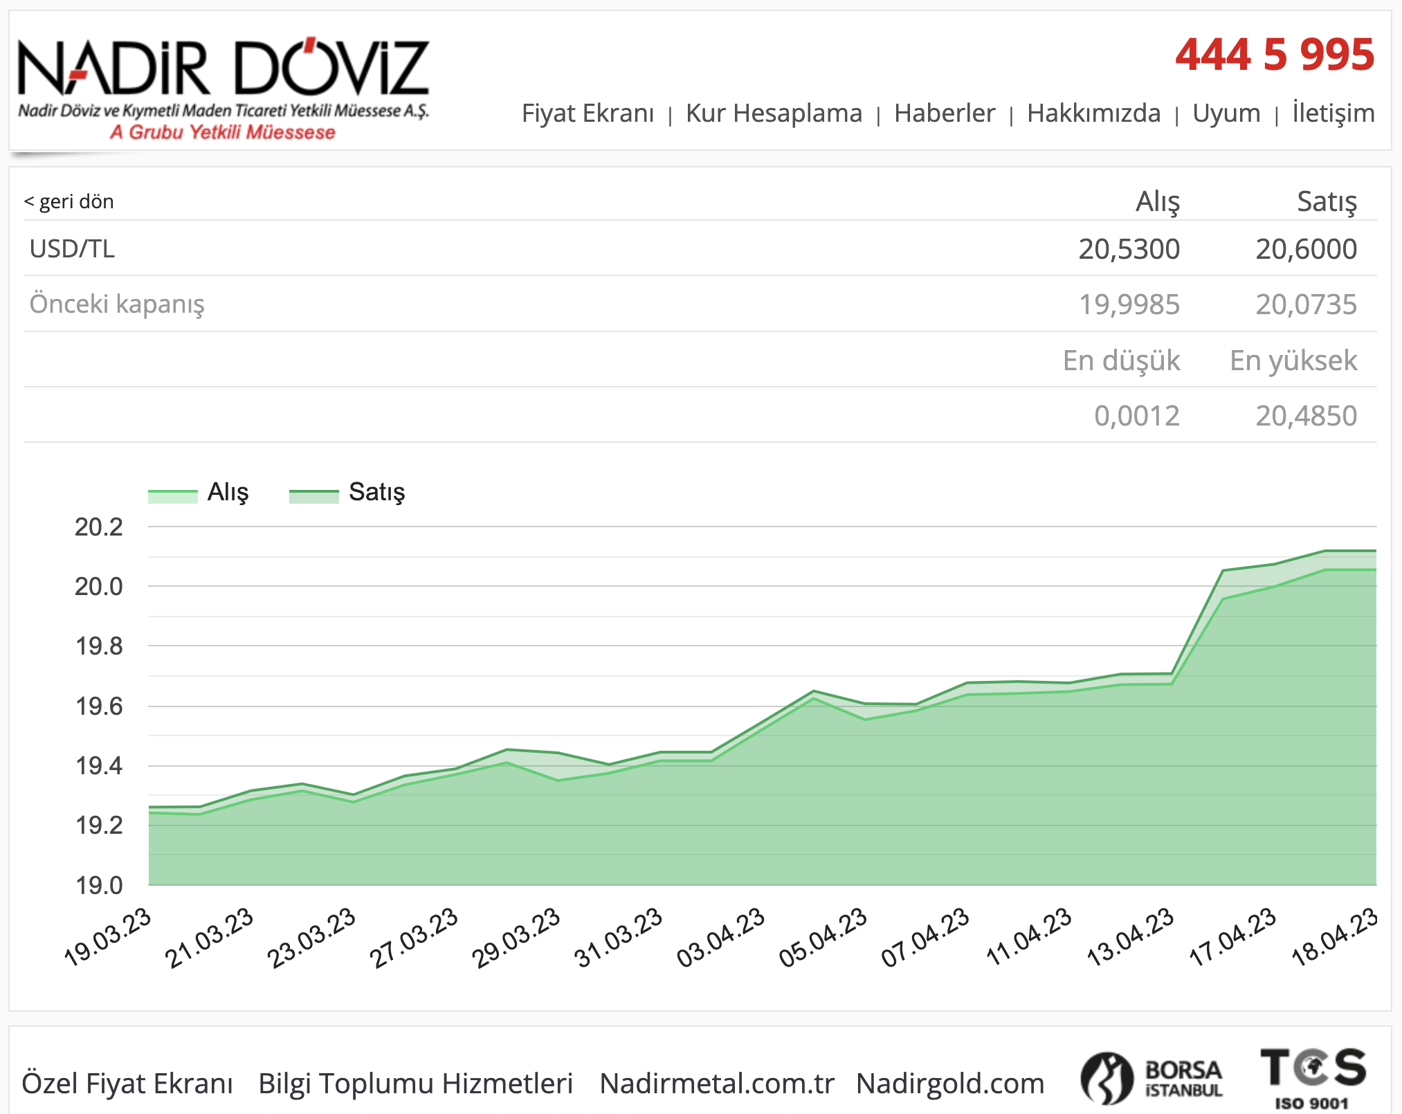The width and height of the screenshot is (1402, 1114).
Task: Click the Alış legend color swatch
Action: [173, 495]
